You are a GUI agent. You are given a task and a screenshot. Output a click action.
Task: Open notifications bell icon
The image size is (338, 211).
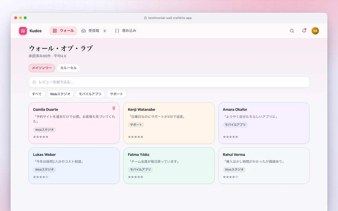304,31
